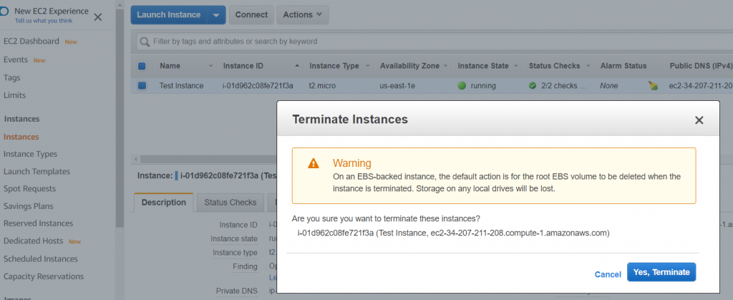Open the Description tab

point(164,203)
